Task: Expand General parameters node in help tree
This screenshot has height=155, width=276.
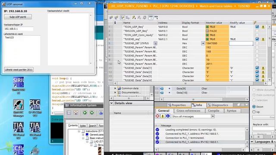Action: point(83,135)
